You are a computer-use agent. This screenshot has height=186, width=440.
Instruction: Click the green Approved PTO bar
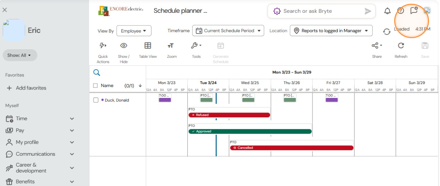coord(250,131)
